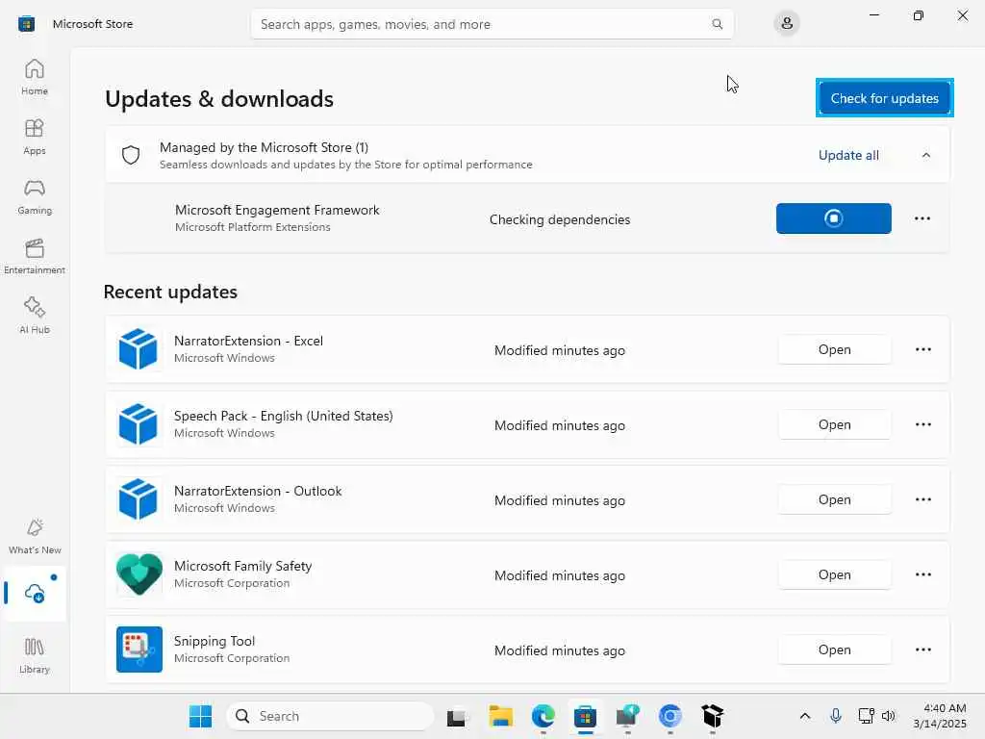Image resolution: width=985 pixels, height=739 pixels.
Task: Open NarratorExtension - Outlook
Action: (x=834, y=499)
